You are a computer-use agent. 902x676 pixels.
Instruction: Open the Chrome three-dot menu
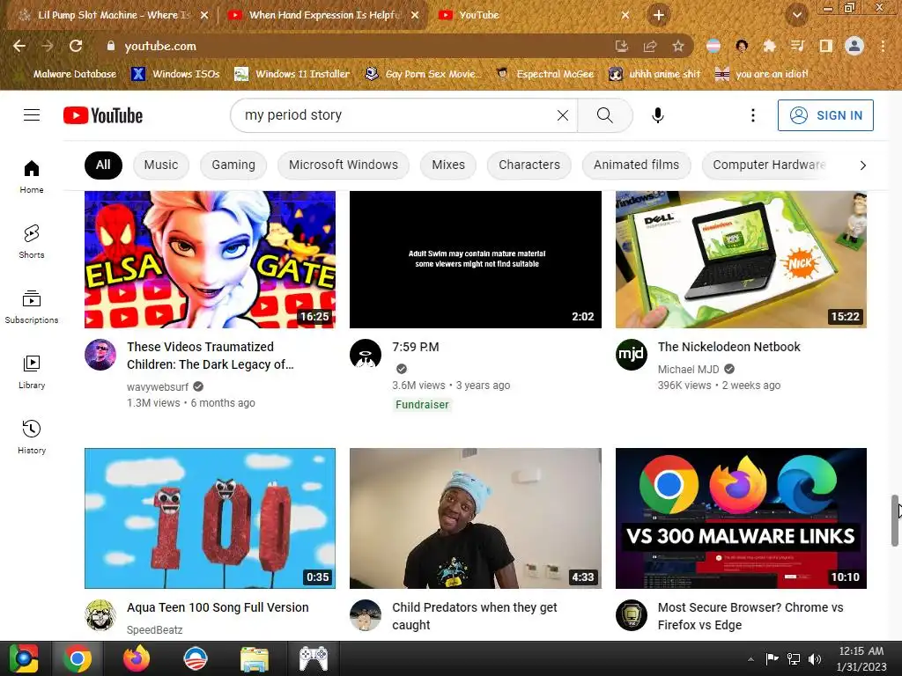(883, 46)
